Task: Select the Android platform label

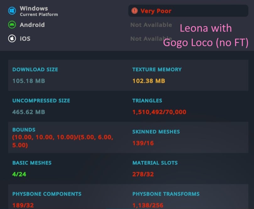Action: coord(32,25)
